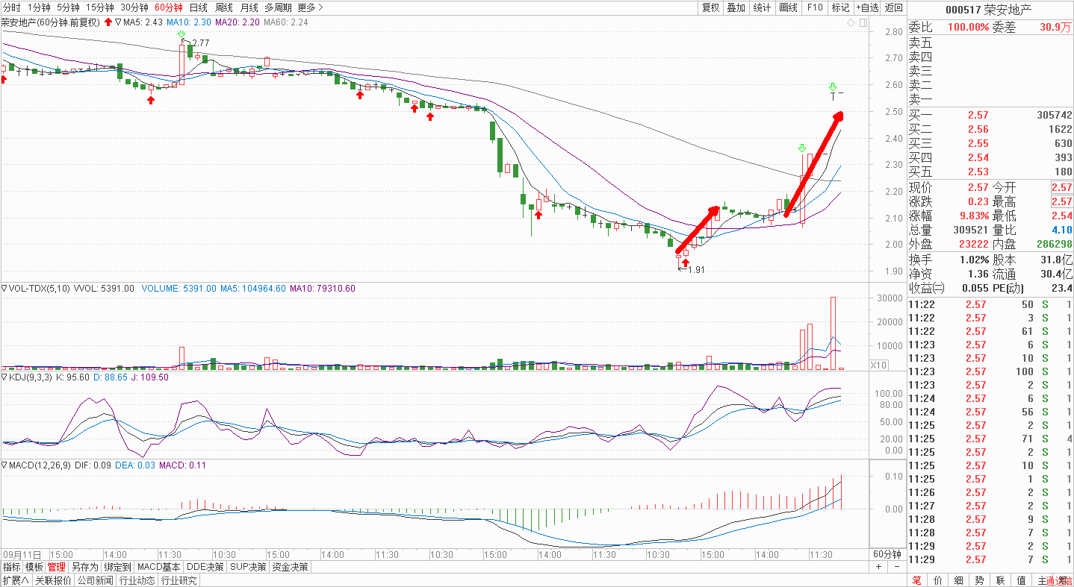Open the 模板 templates tab
The image size is (1074, 587).
click(x=34, y=567)
